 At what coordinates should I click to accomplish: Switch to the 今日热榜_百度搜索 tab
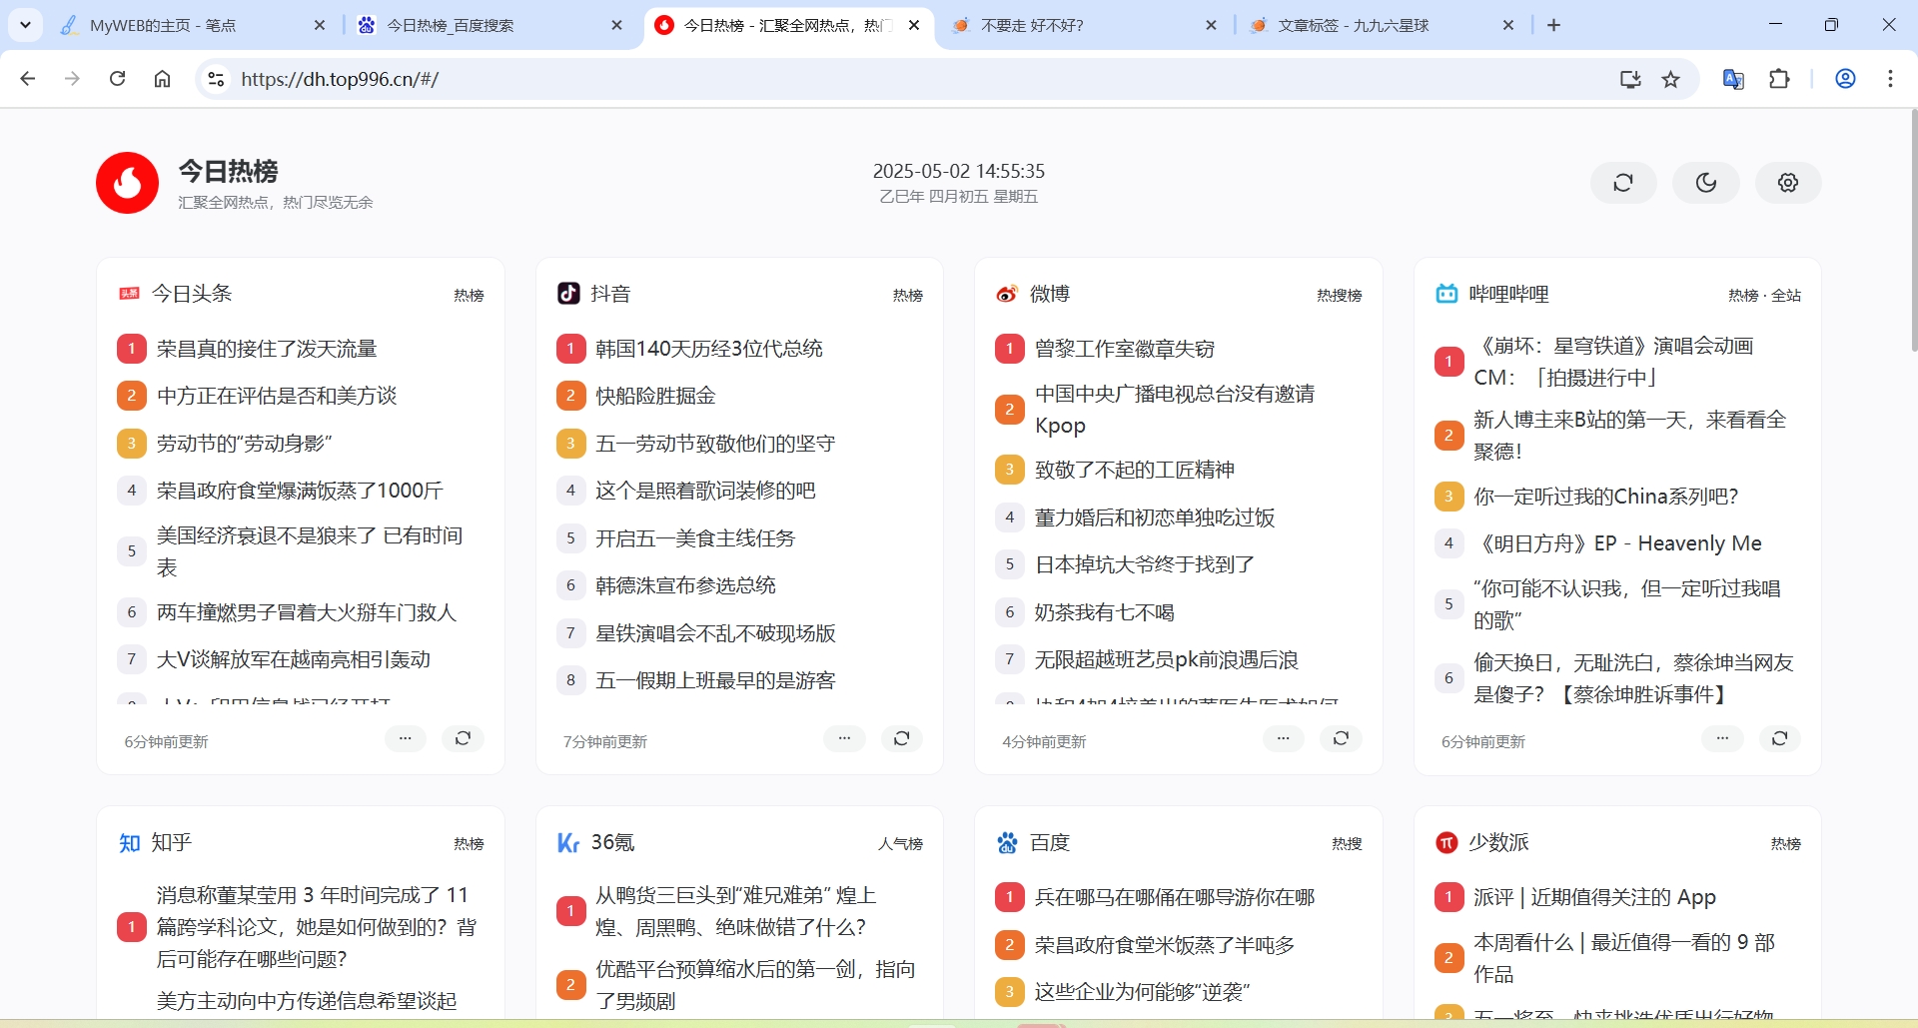tap(450, 25)
